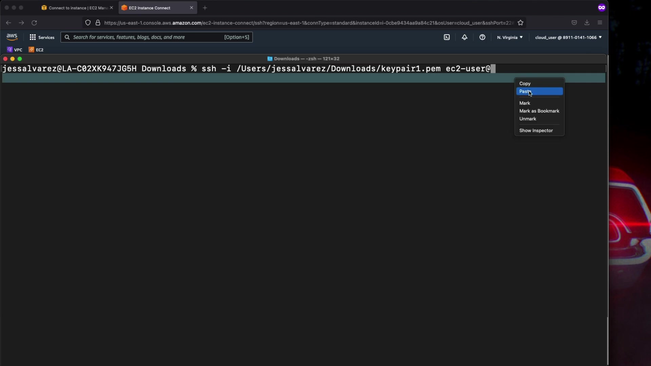
Task: Reload the current browser page
Action: tap(34, 23)
